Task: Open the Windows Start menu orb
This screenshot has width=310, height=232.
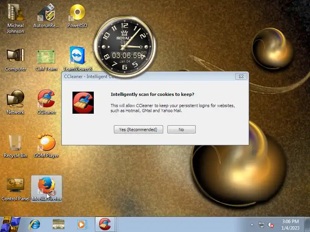Action: coord(10,225)
